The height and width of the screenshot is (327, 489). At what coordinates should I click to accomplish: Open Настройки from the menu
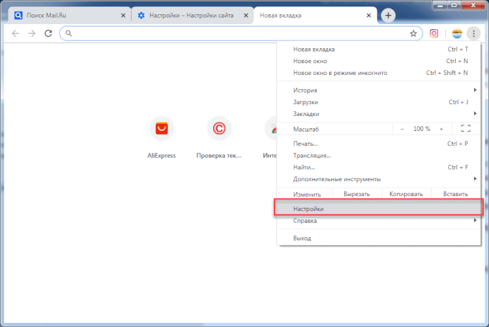pyautogui.click(x=379, y=209)
